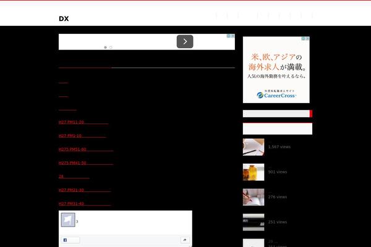Click the Facebook like button in the widget
Screen dimensions: 371x247
[x=70, y=240]
